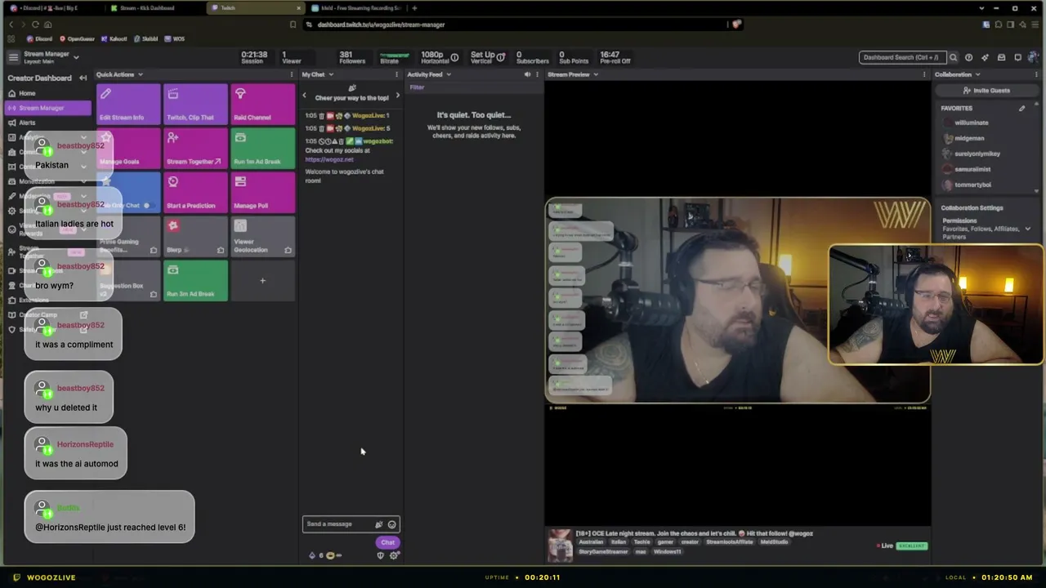Open the hamburger menu beside Stream Manager
Image resolution: width=1046 pixels, height=588 pixels.
13,57
